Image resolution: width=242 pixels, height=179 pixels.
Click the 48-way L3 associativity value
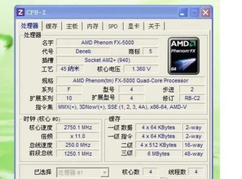tap(194, 154)
